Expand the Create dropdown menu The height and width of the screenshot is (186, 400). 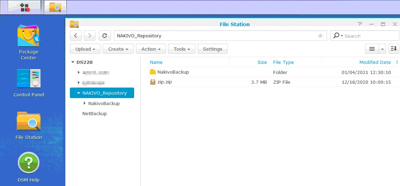click(x=118, y=49)
